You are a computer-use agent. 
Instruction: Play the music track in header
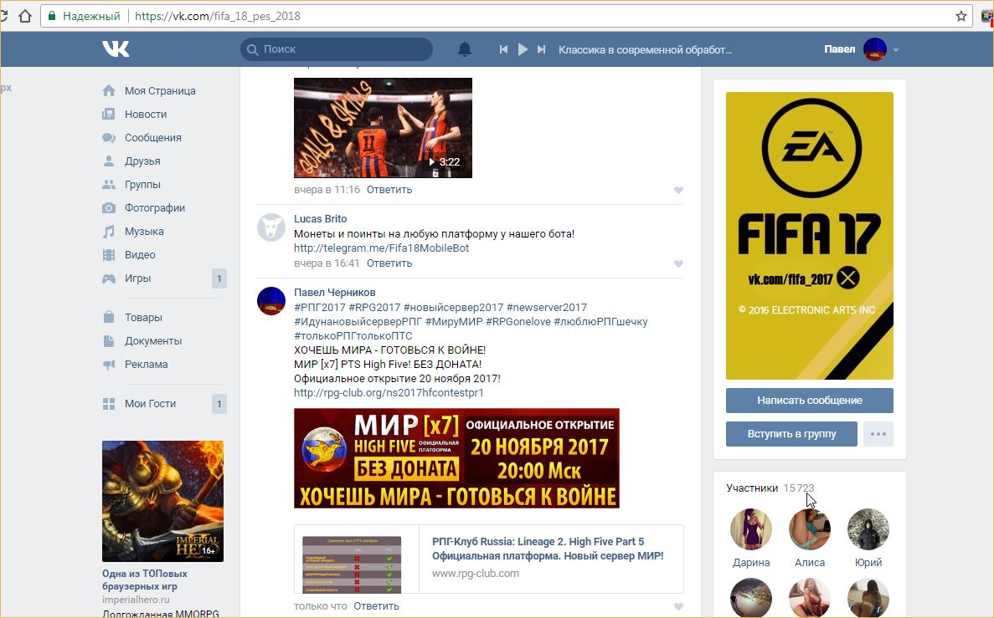pyautogui.click(x=523, y=49)
